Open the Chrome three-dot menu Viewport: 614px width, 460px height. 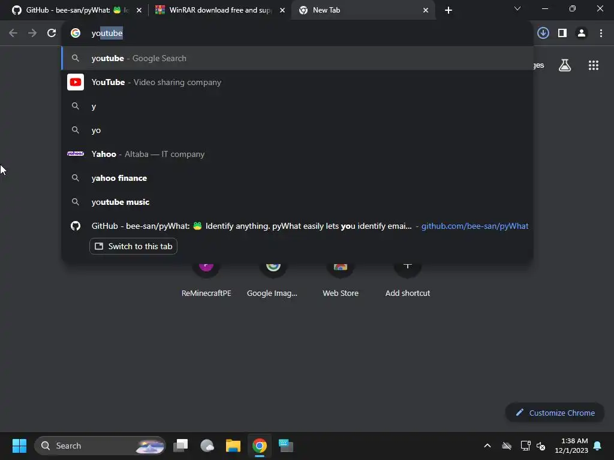pyautogui.click(x=601, y=33)
